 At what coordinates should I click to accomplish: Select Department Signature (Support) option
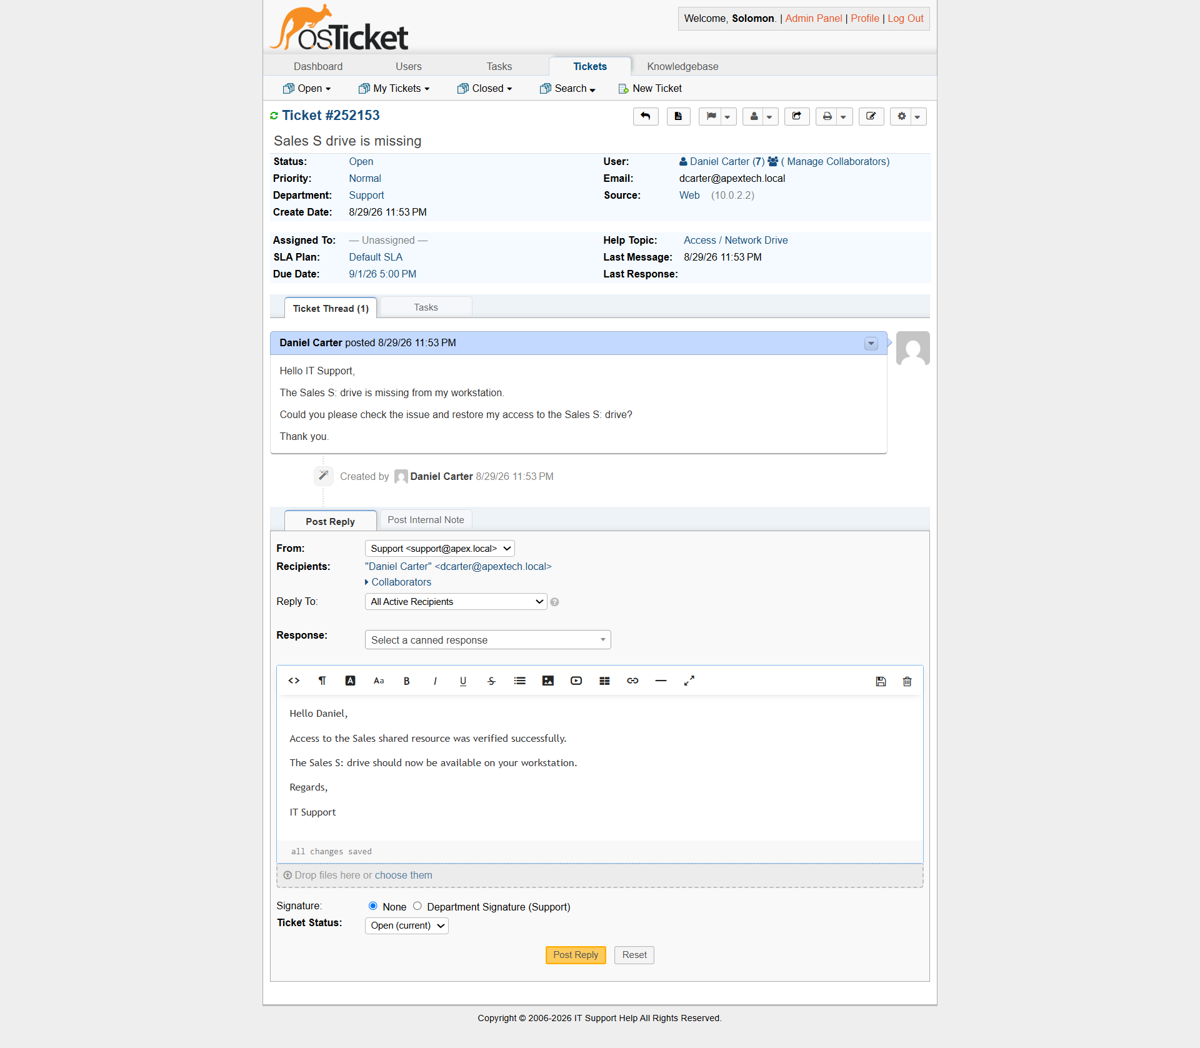(417, 906)
